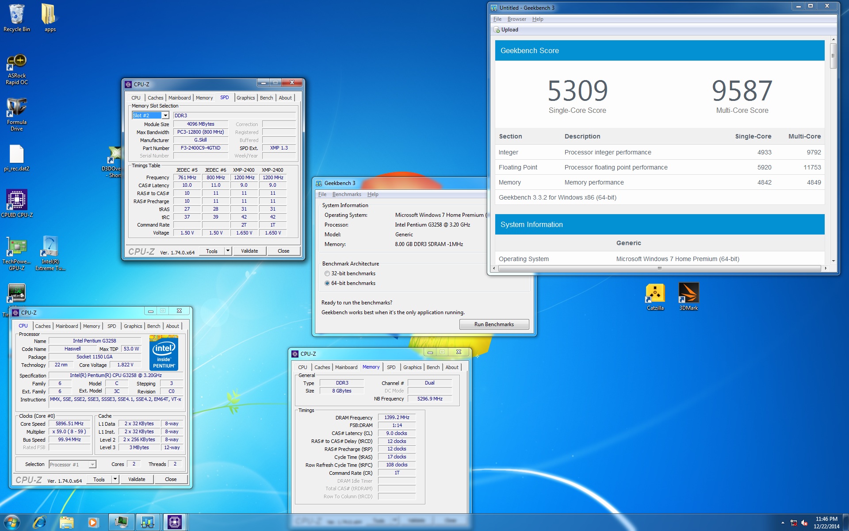This screenshot has width=849, height=531.
Task: Click the Manufacturer field G.Skill
Action: [200, 140]
